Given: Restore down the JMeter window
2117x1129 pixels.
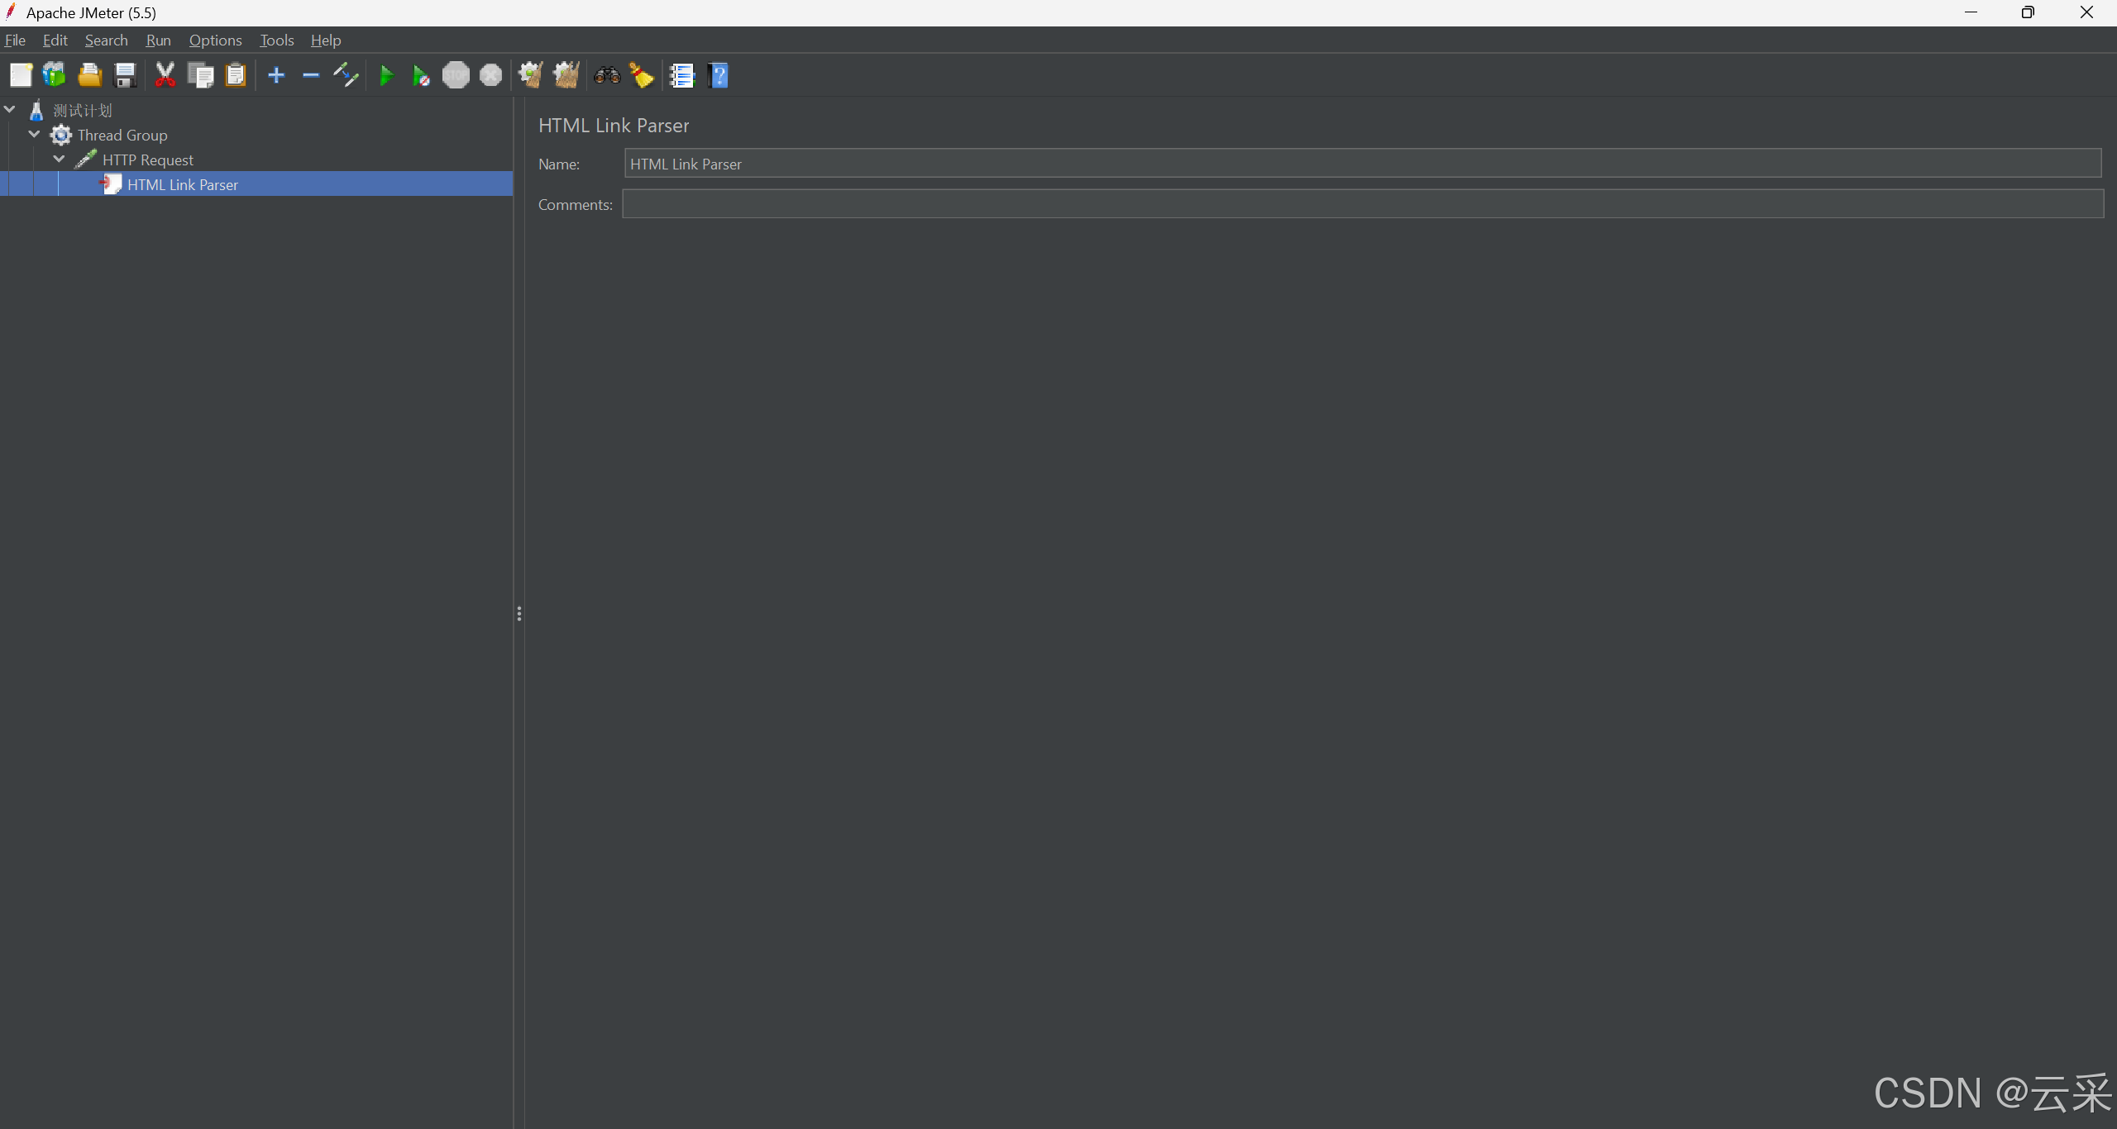Looking at the screenshot, I should point(2028,12).
